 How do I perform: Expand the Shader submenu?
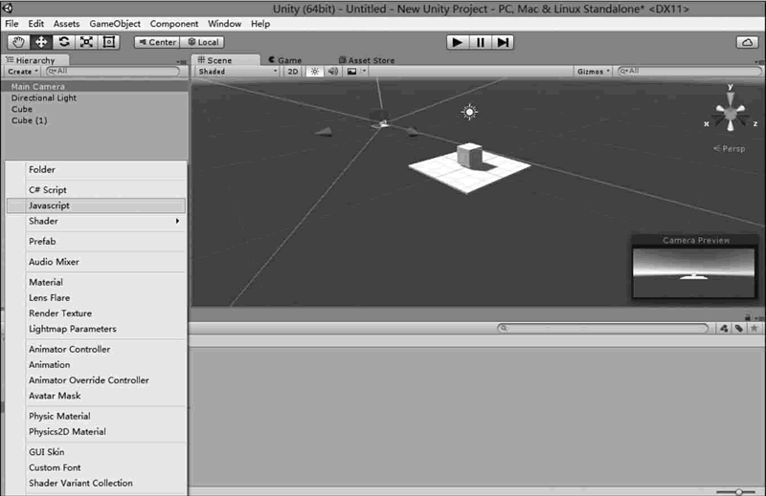tap(96, 221)
